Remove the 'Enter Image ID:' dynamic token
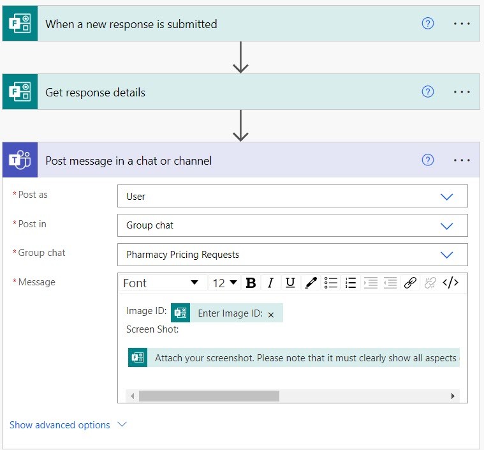The image size is (484, 450). click(271, 315)
